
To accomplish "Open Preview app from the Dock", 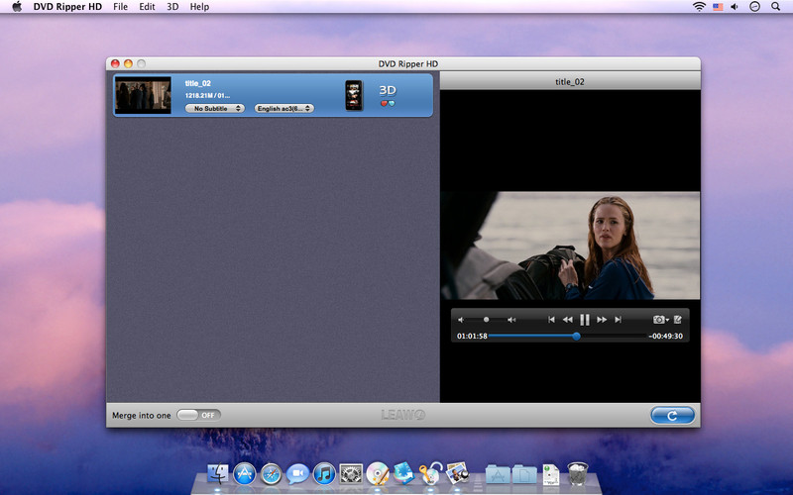I will (x=458, y=474).
